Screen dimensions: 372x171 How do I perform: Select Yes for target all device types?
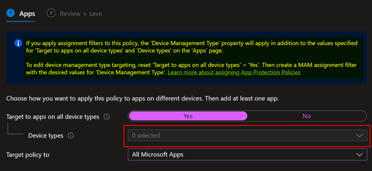point(188,116)
